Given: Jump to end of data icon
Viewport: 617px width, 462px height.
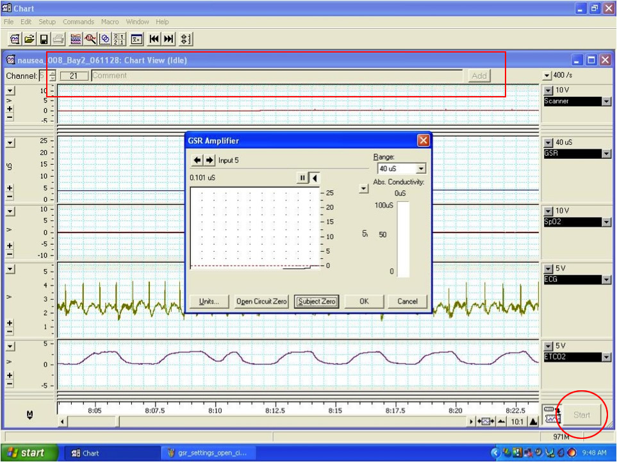Looking at the screenshot, I should pyautogui.click(x=169, y=39).
